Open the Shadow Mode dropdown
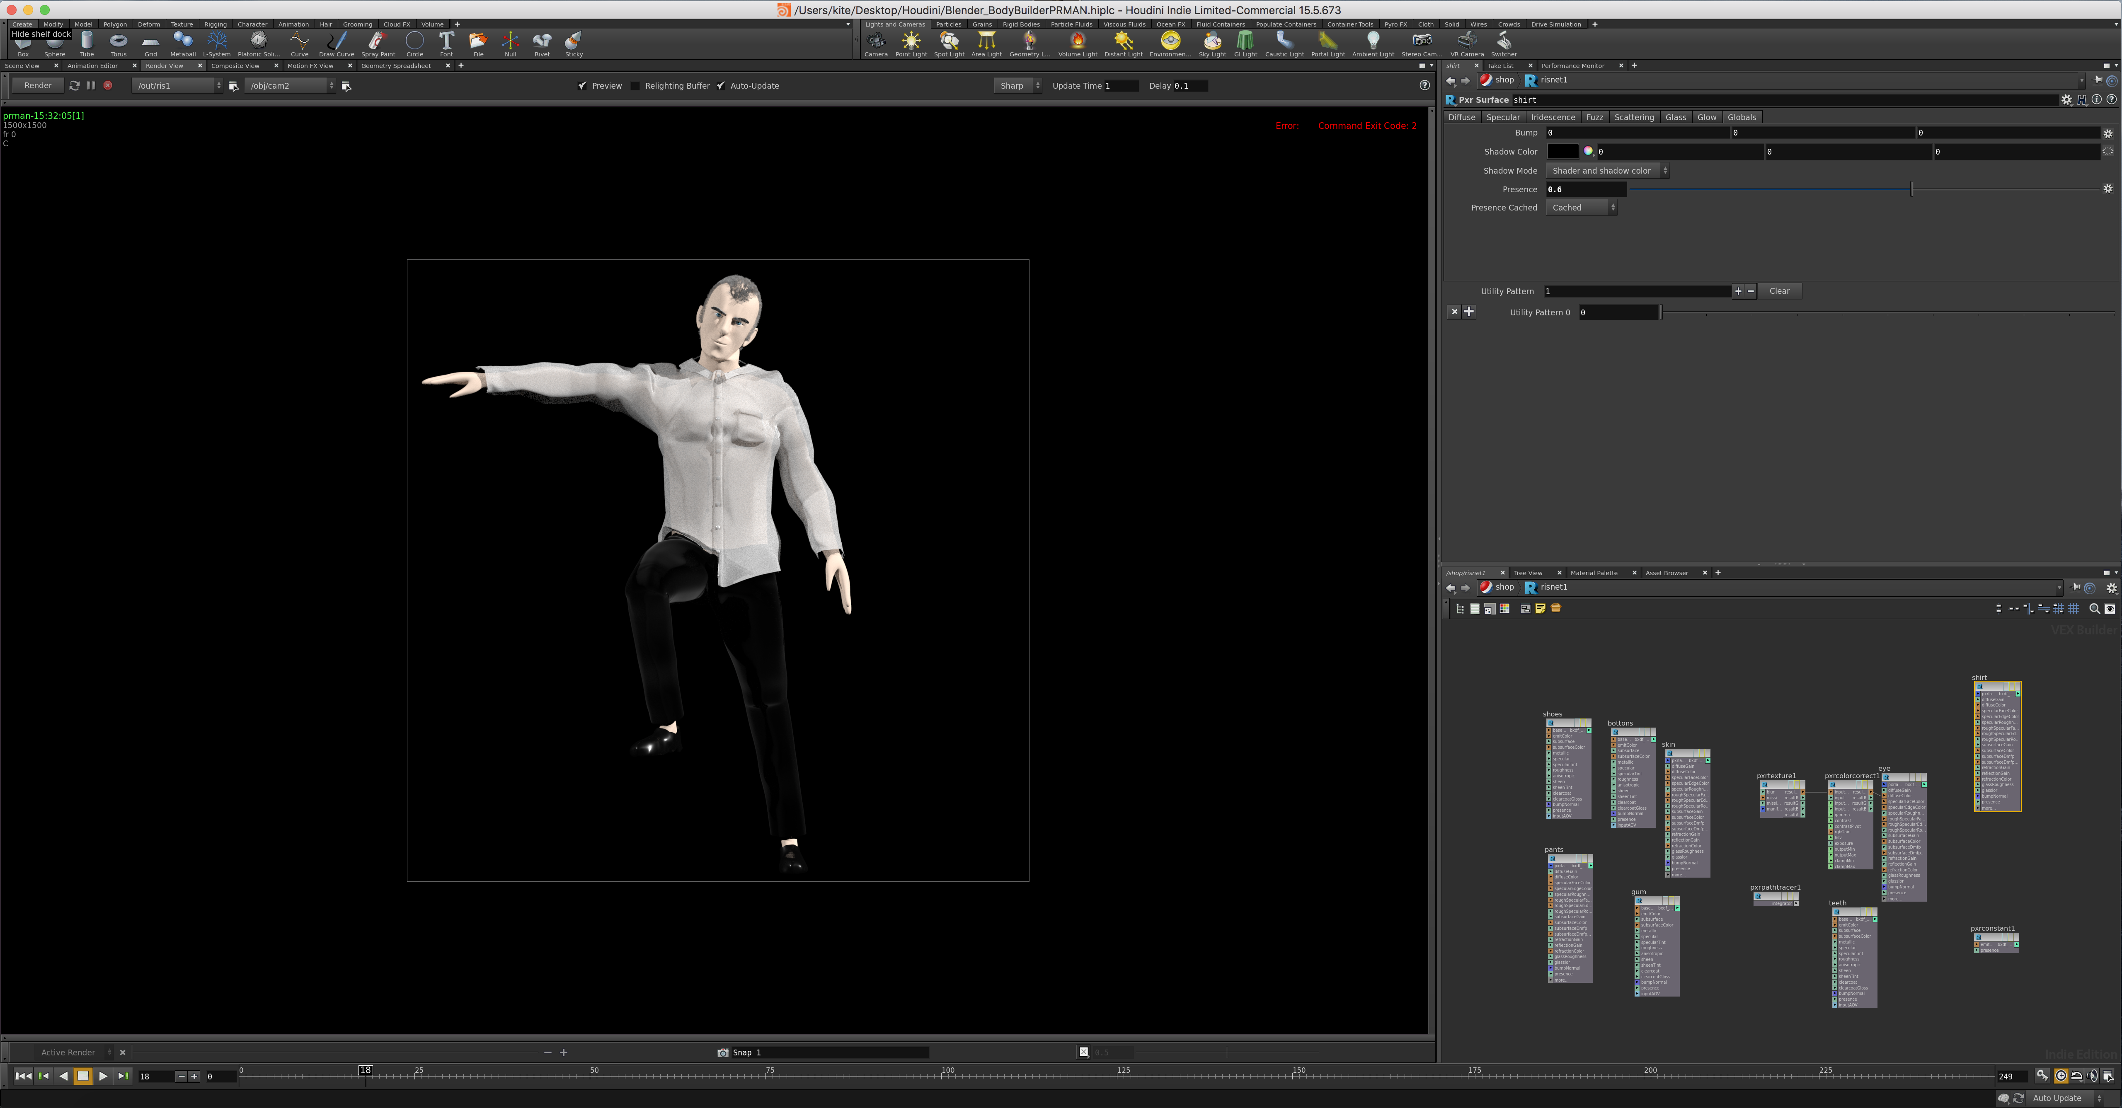Screen dimensions: 2122x1108 coord(1607,171)
